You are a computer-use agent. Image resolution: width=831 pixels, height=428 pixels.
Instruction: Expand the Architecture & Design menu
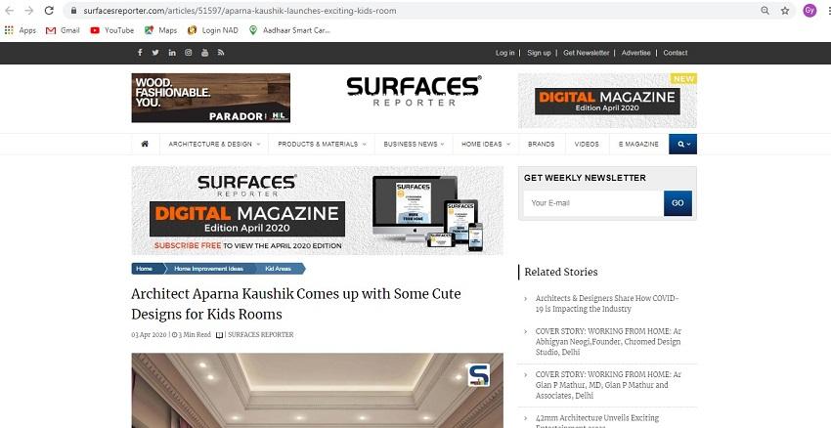pyautogui.click(x=214, y=144)
